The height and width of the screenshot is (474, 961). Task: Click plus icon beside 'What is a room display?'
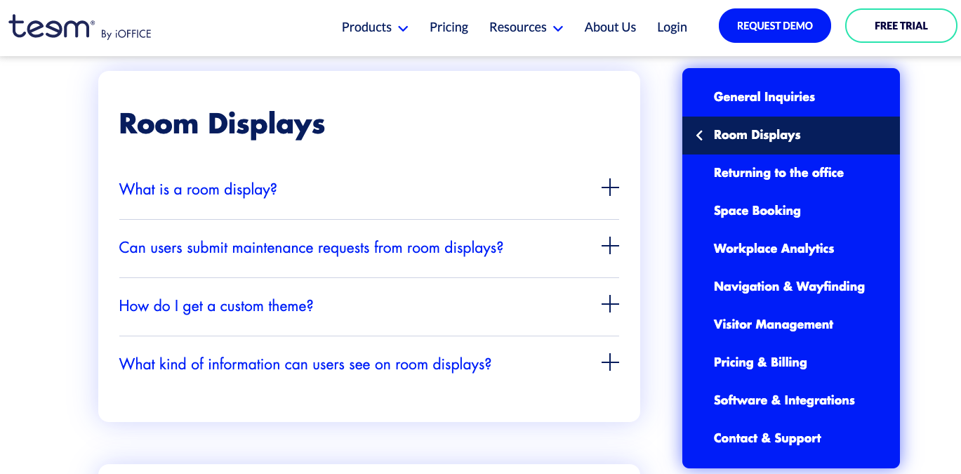pos(610,187)
